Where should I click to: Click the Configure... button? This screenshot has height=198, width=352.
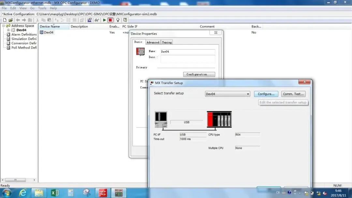click(266, 94)
